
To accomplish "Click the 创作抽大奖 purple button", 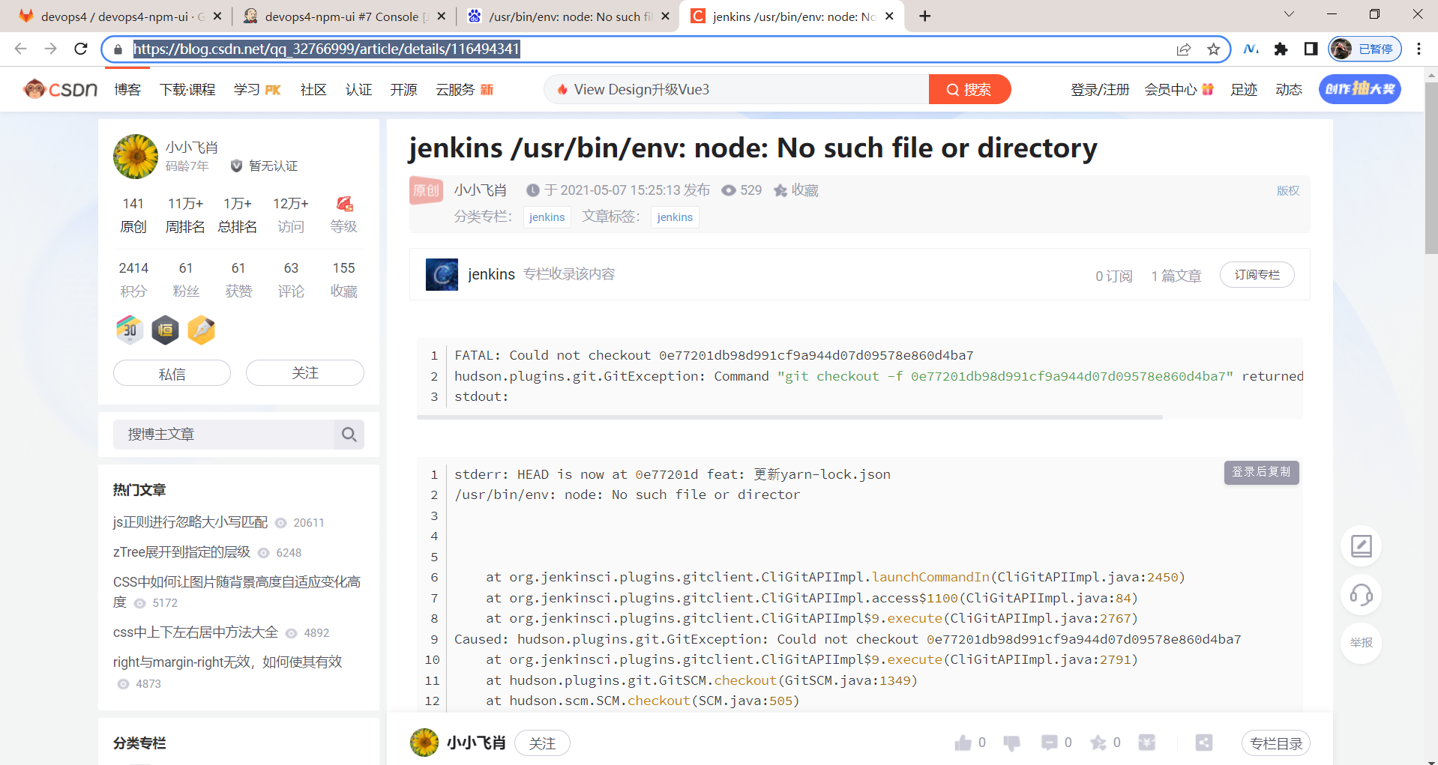I will pos(1360,89).
